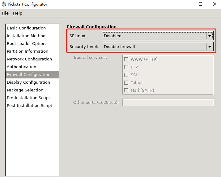Tick the FTP checkbox
The width and height of the screenshot is (221, 177).
pos(126,67)
